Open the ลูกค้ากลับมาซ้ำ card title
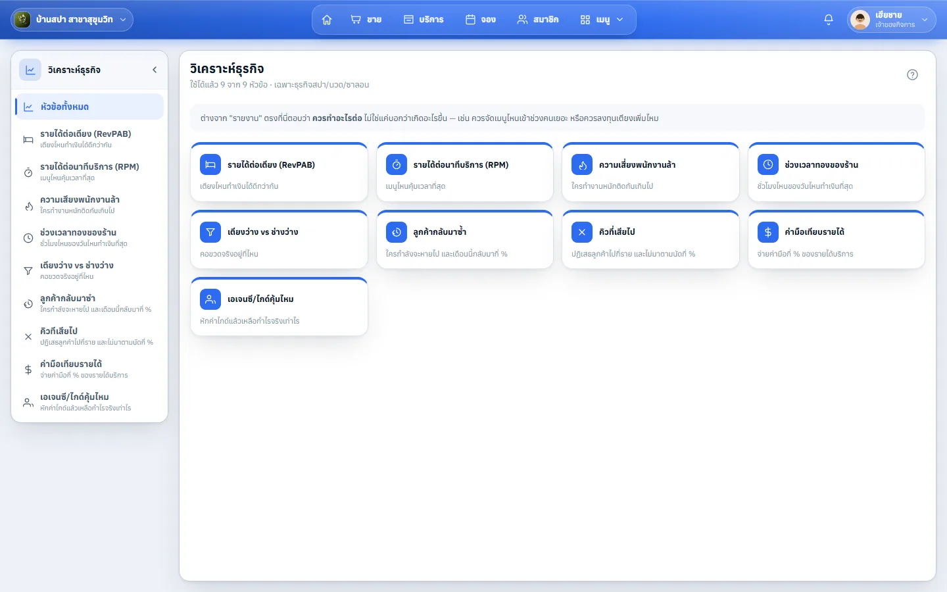This screenshot has width=947, height=592. click(440, 232)
